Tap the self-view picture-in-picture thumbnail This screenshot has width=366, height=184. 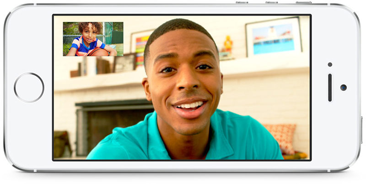click(x=93, y=39)
